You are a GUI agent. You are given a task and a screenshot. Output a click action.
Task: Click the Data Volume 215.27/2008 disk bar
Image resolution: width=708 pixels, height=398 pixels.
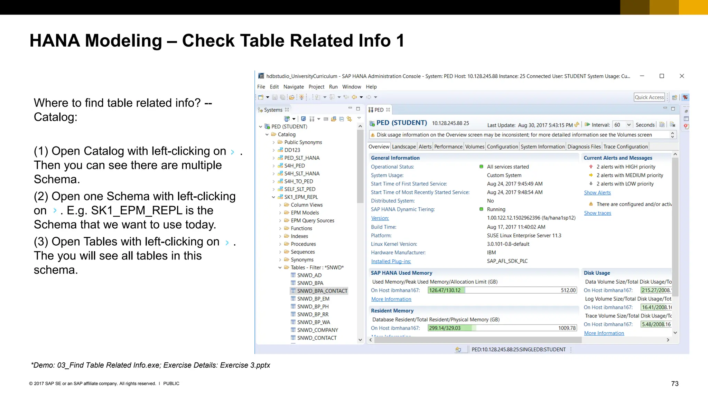pos(656,290)
